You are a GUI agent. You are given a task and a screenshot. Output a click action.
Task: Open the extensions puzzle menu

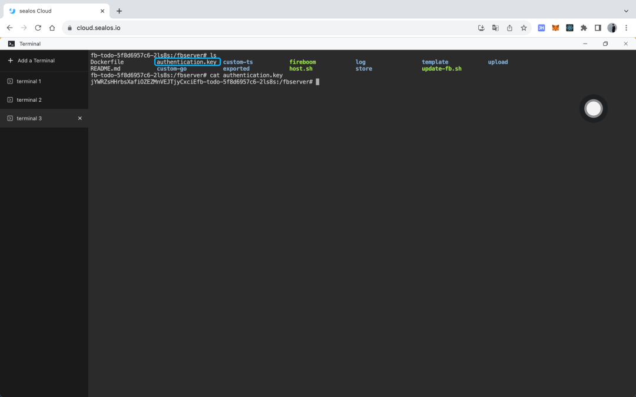(x=584, y=28)
